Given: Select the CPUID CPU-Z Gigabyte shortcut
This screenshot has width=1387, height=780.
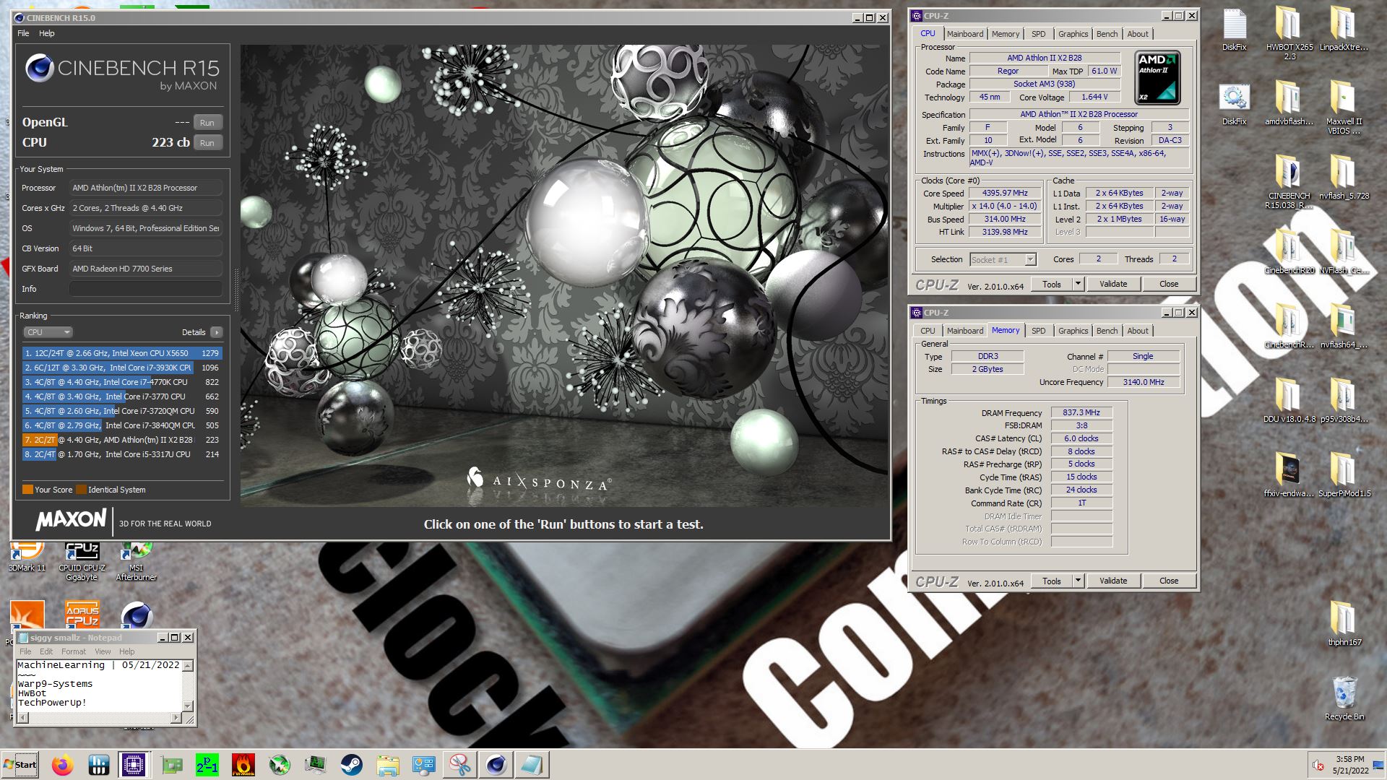Looking at the screenshot, I should coord(82,560).
